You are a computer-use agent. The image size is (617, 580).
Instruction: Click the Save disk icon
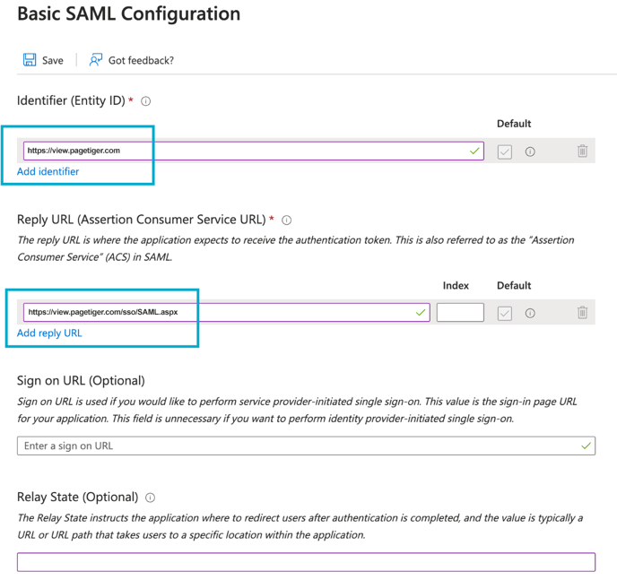[29, 60]
